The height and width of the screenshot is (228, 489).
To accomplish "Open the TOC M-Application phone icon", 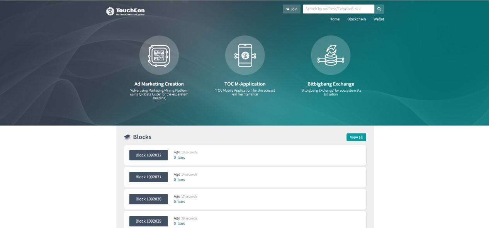I will [x=245, y=55].
